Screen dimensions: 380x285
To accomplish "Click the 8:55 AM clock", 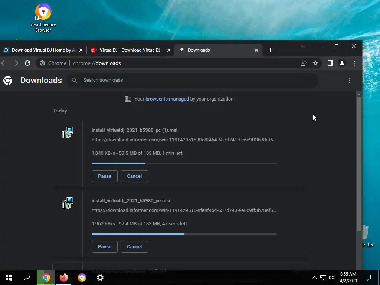I will tap(348, 278).
